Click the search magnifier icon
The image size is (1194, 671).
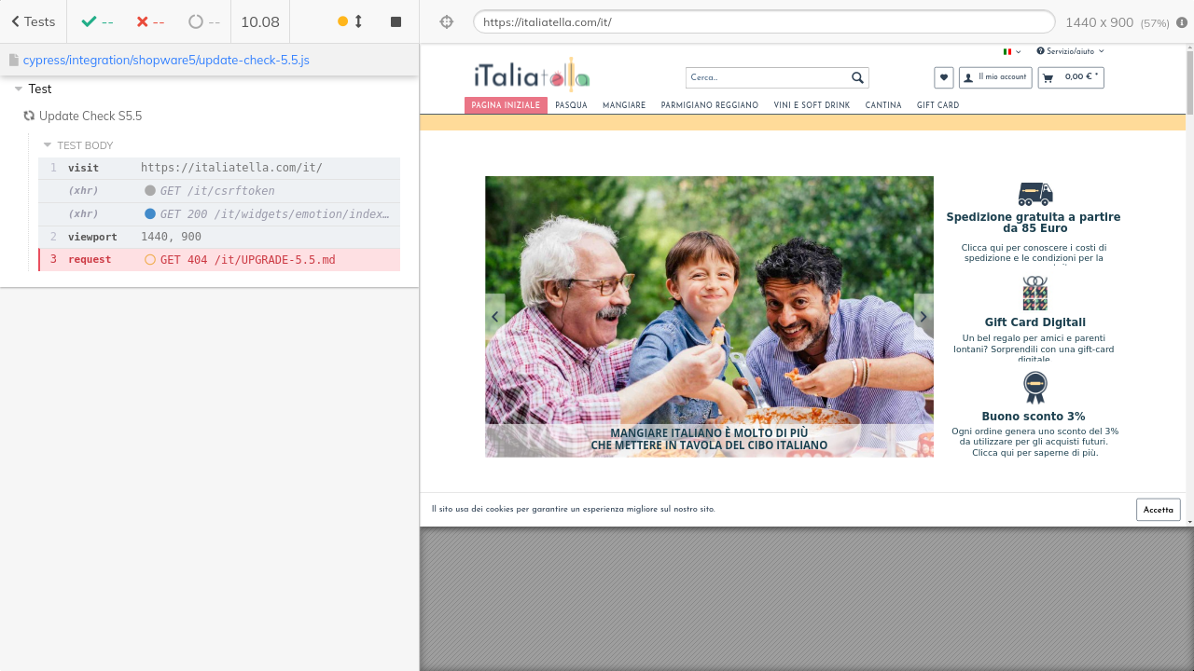click(857, 77)
